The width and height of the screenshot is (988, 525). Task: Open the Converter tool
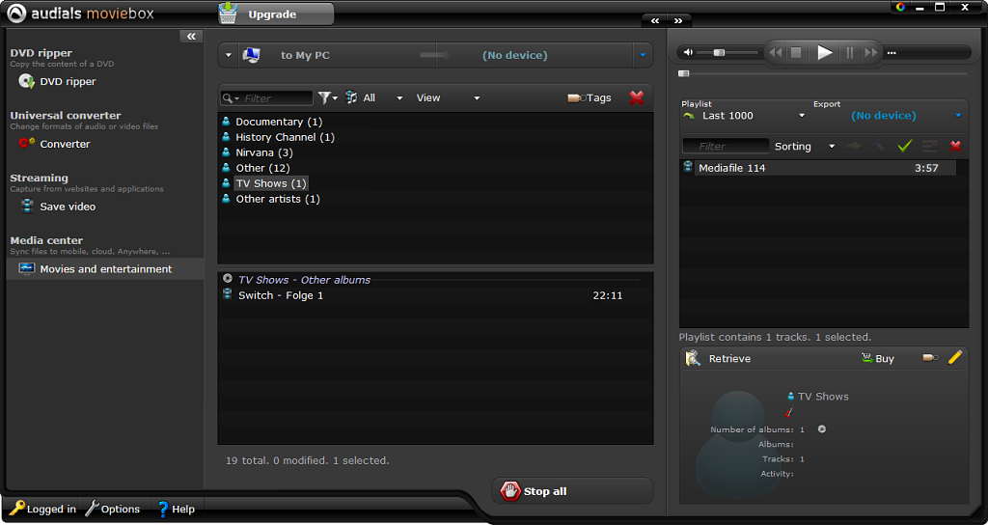pos(55,144)
